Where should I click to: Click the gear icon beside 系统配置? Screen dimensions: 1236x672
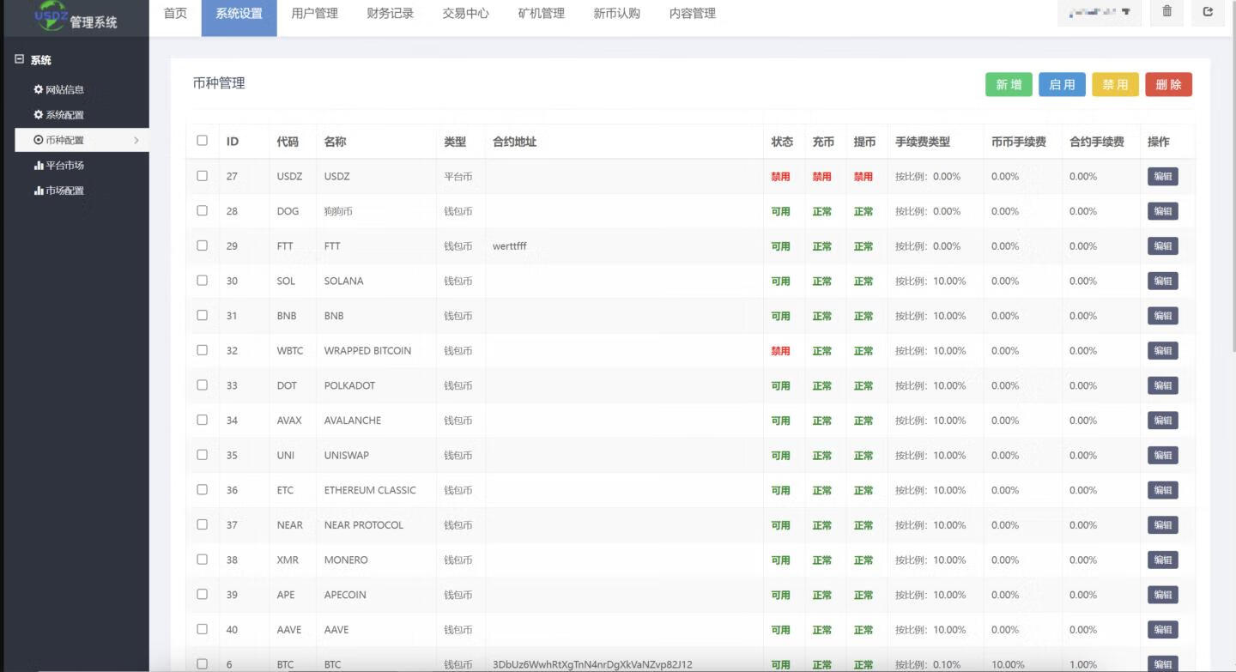(38, 115)
